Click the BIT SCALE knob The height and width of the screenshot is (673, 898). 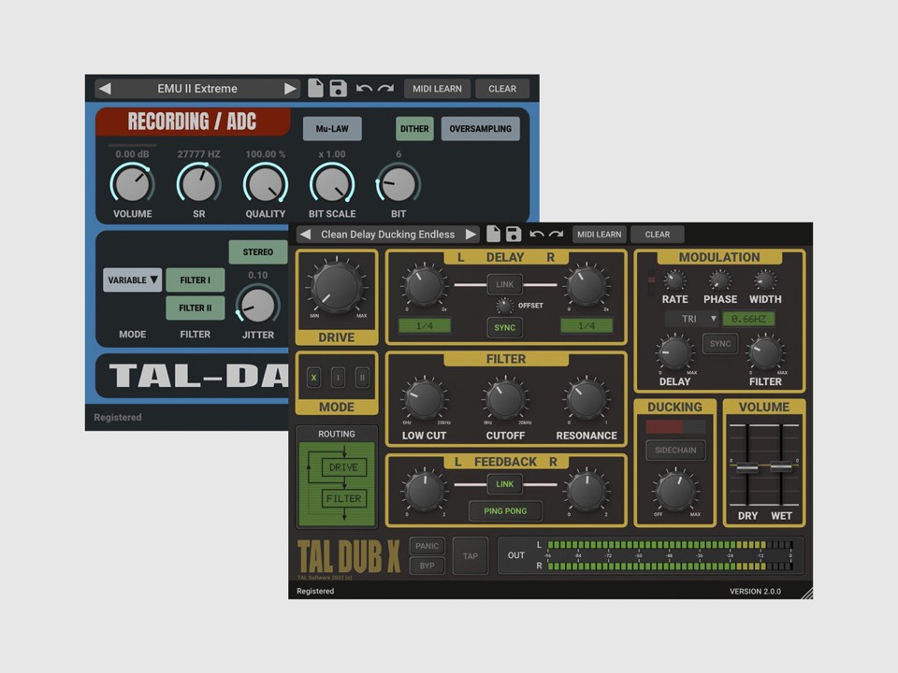(332, 184)
